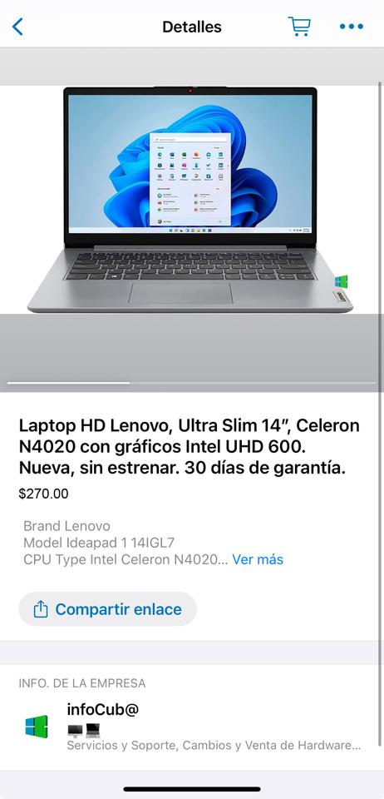The height and width of the screenshot is (799, 384).
Task: Expand description with Ver más
Action: 258,559
